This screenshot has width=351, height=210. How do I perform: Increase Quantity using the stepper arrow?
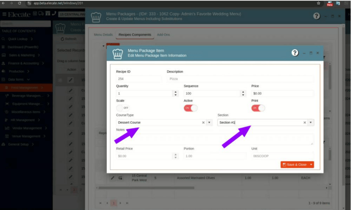175,92
